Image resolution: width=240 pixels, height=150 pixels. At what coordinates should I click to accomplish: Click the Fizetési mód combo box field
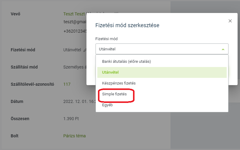[x=157, y=49]
